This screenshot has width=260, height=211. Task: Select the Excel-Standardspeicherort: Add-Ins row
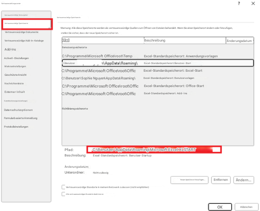[158, 94]
